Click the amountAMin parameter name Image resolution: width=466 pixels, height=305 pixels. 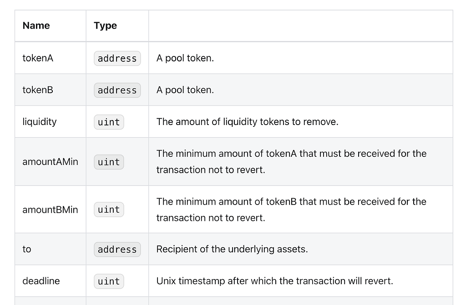50,162
